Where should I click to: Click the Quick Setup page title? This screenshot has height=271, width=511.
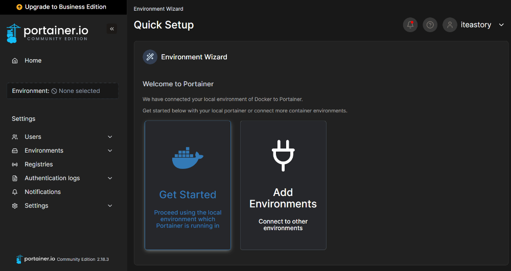click(164, 24)
